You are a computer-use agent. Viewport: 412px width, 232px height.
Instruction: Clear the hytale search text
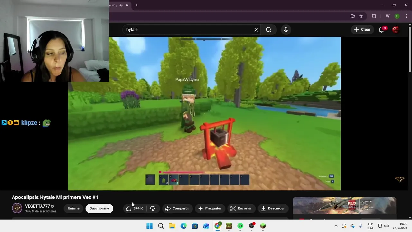(x=256, y=30)
